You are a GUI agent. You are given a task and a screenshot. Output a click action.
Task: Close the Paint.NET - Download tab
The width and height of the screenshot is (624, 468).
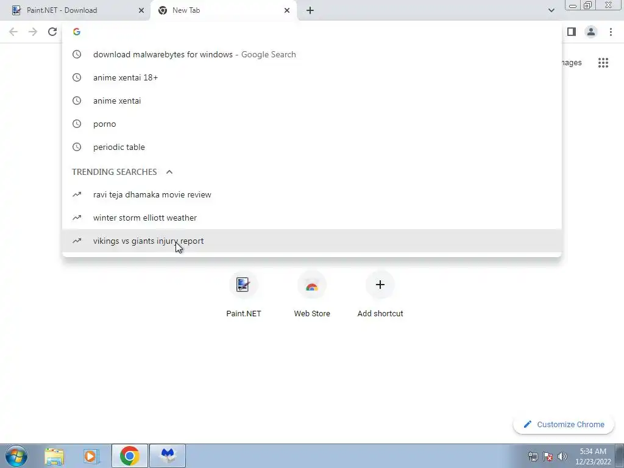point(141,10)
